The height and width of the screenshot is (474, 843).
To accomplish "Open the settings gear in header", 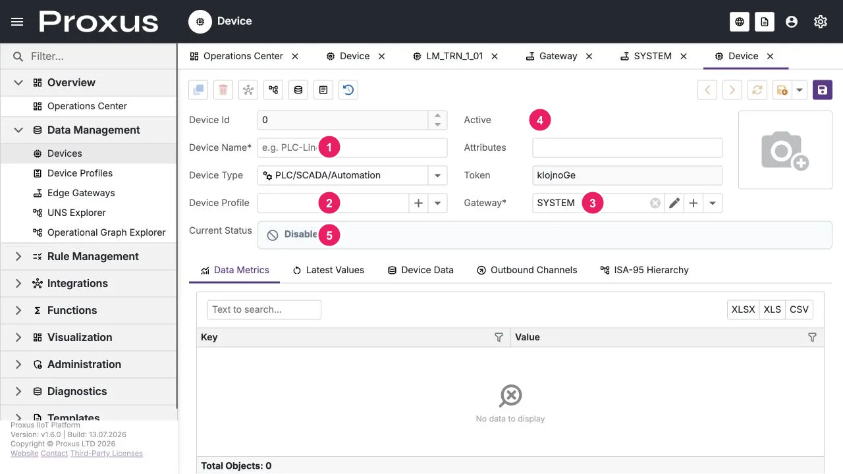I will (x=821, y=22).
